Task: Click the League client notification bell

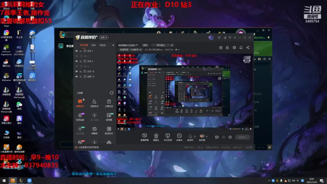Action: [x=269, y=38]
